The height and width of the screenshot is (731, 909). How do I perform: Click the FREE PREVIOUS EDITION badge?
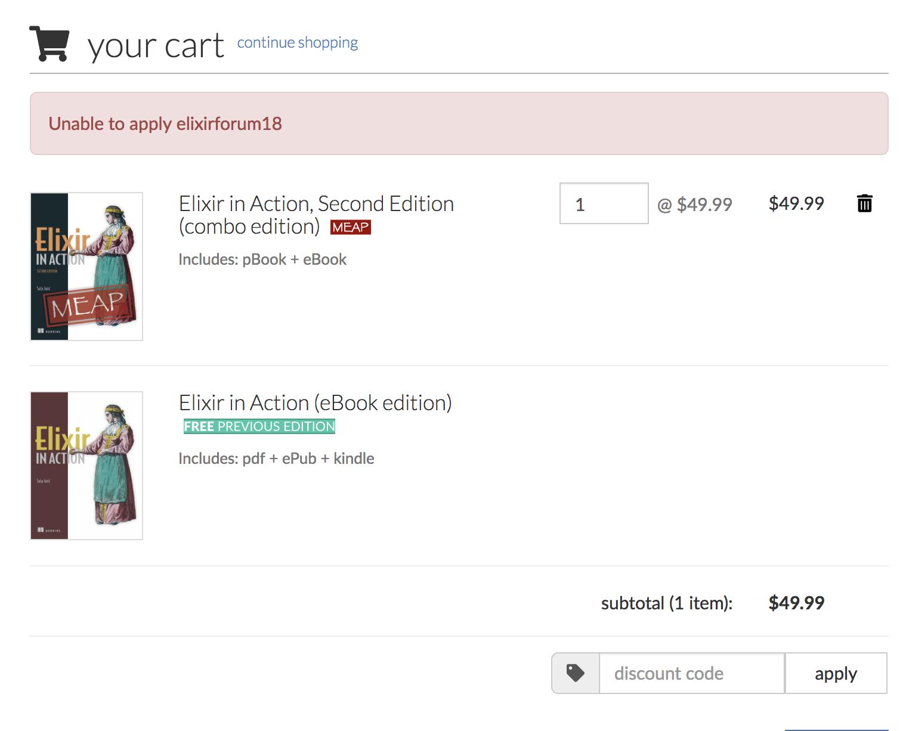coord(259,426)
